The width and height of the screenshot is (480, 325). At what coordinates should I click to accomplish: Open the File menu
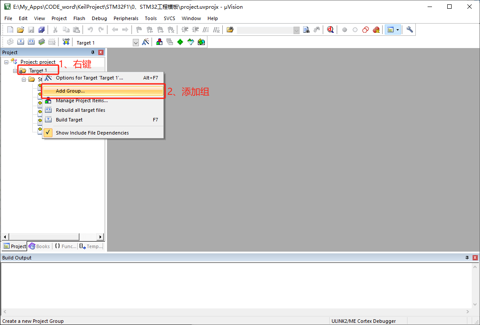8,18
